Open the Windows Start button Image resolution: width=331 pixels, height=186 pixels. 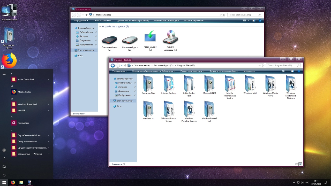(4, 182)
